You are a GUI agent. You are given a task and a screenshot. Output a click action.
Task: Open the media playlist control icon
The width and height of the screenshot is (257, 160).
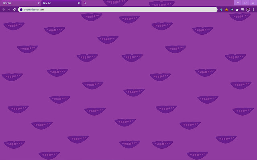coord(243,10)
